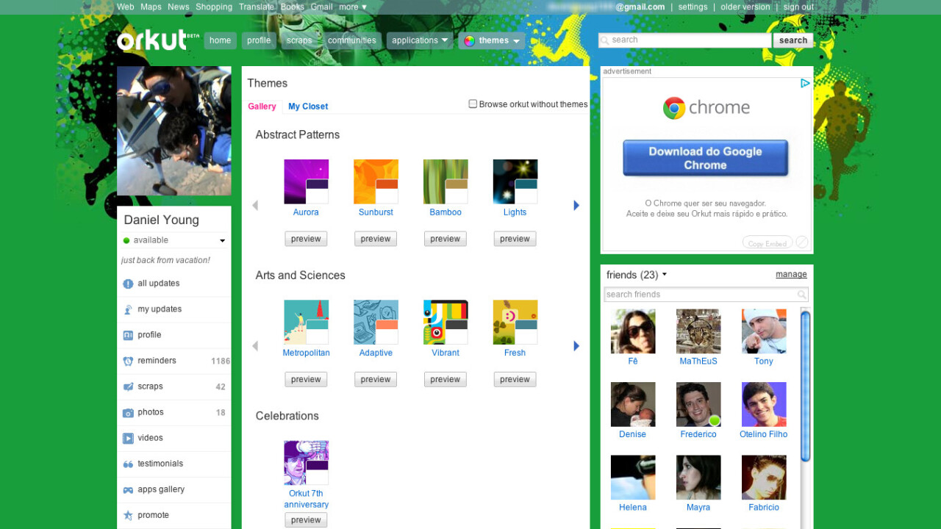Image resolution: width=941 pixels, height=529 pixels.
Task: Click the all updates sidebar icon
Action: pos(128,284)
